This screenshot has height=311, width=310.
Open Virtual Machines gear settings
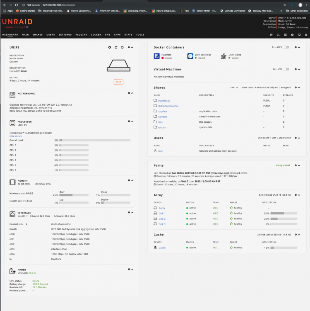click(x=296, y=69)
